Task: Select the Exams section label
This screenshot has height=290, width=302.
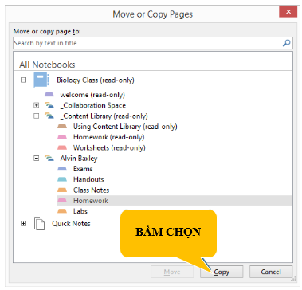Action: pos(83,169)
